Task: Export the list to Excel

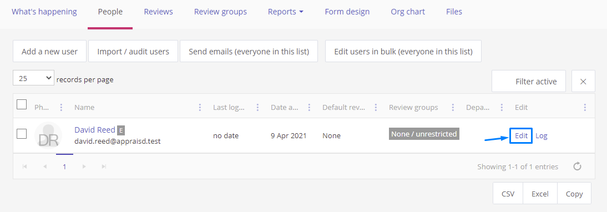Action: point(540,194)
